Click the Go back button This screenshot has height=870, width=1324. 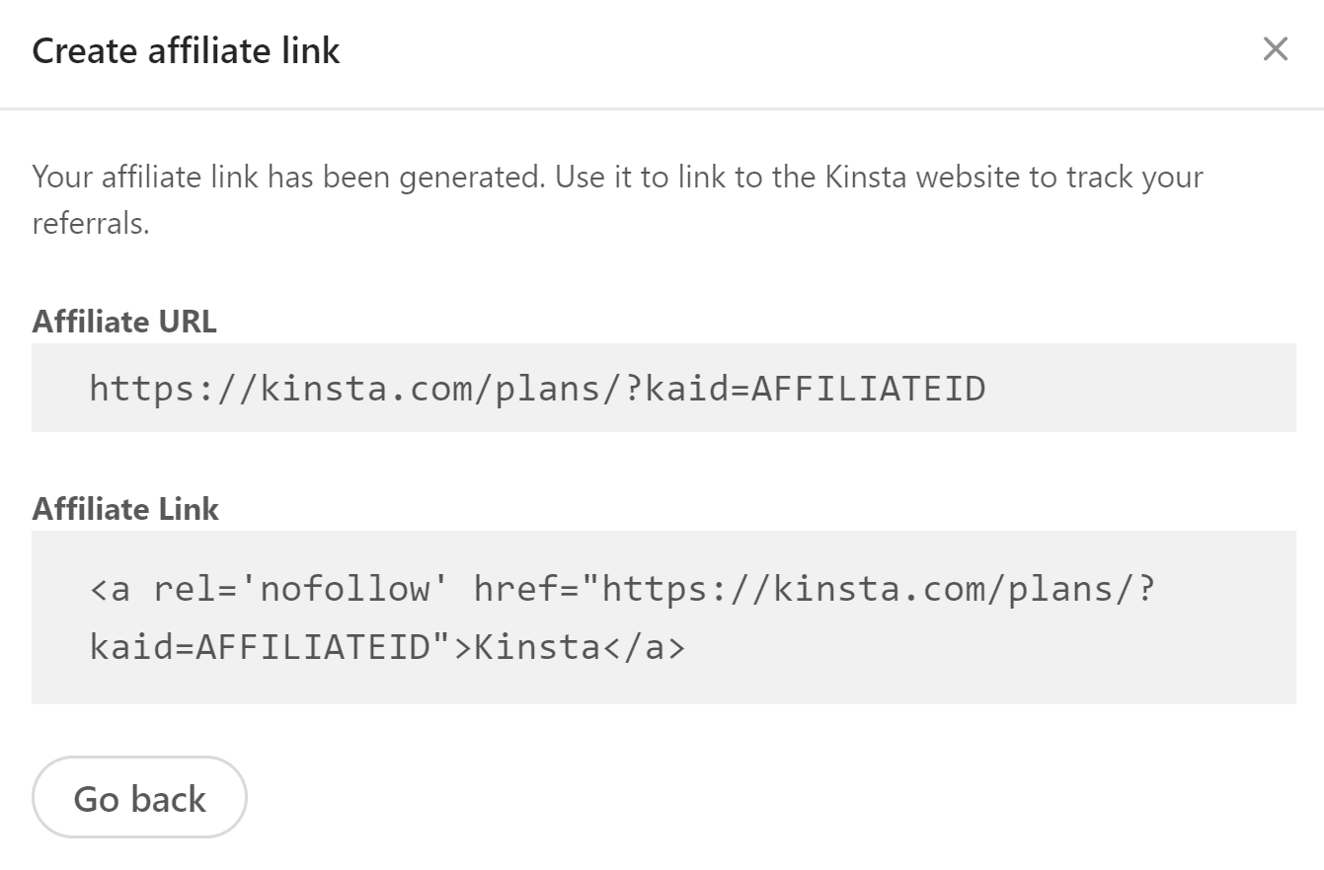pos(139,797)
